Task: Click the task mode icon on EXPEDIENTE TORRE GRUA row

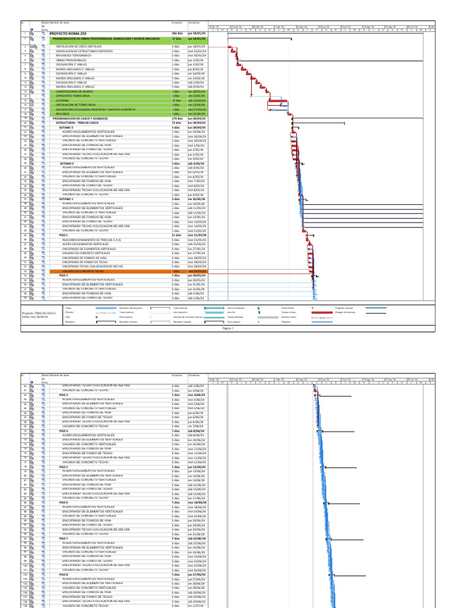Action: (x=44, y=96)
